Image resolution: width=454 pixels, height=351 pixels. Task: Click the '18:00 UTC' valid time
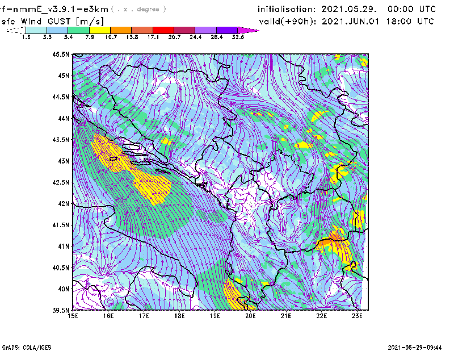(410, 22)
